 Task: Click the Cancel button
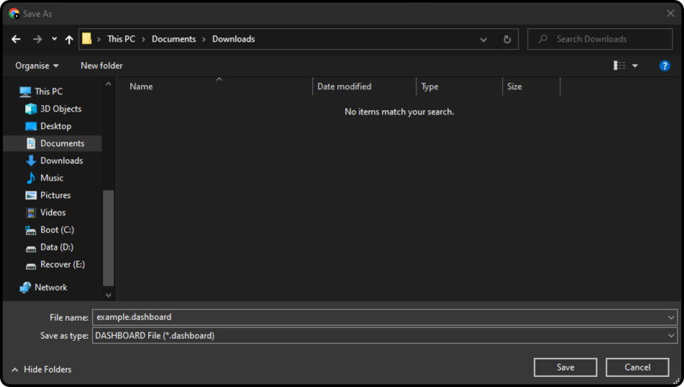637,368
